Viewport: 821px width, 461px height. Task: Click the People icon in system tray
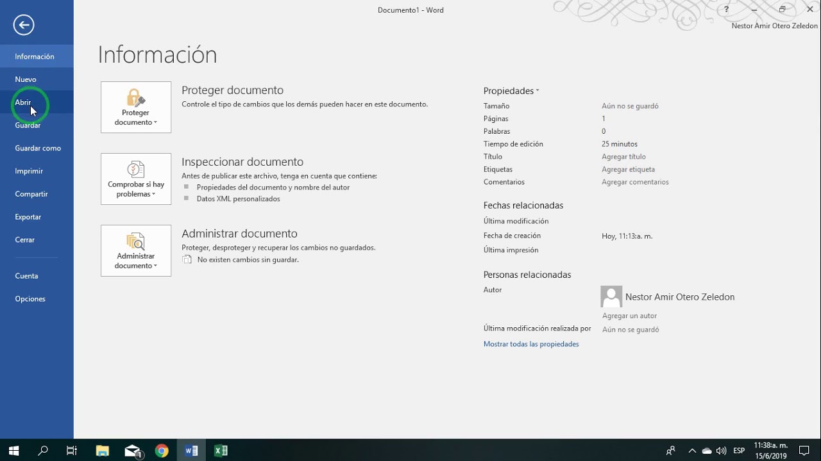point(671,451)
